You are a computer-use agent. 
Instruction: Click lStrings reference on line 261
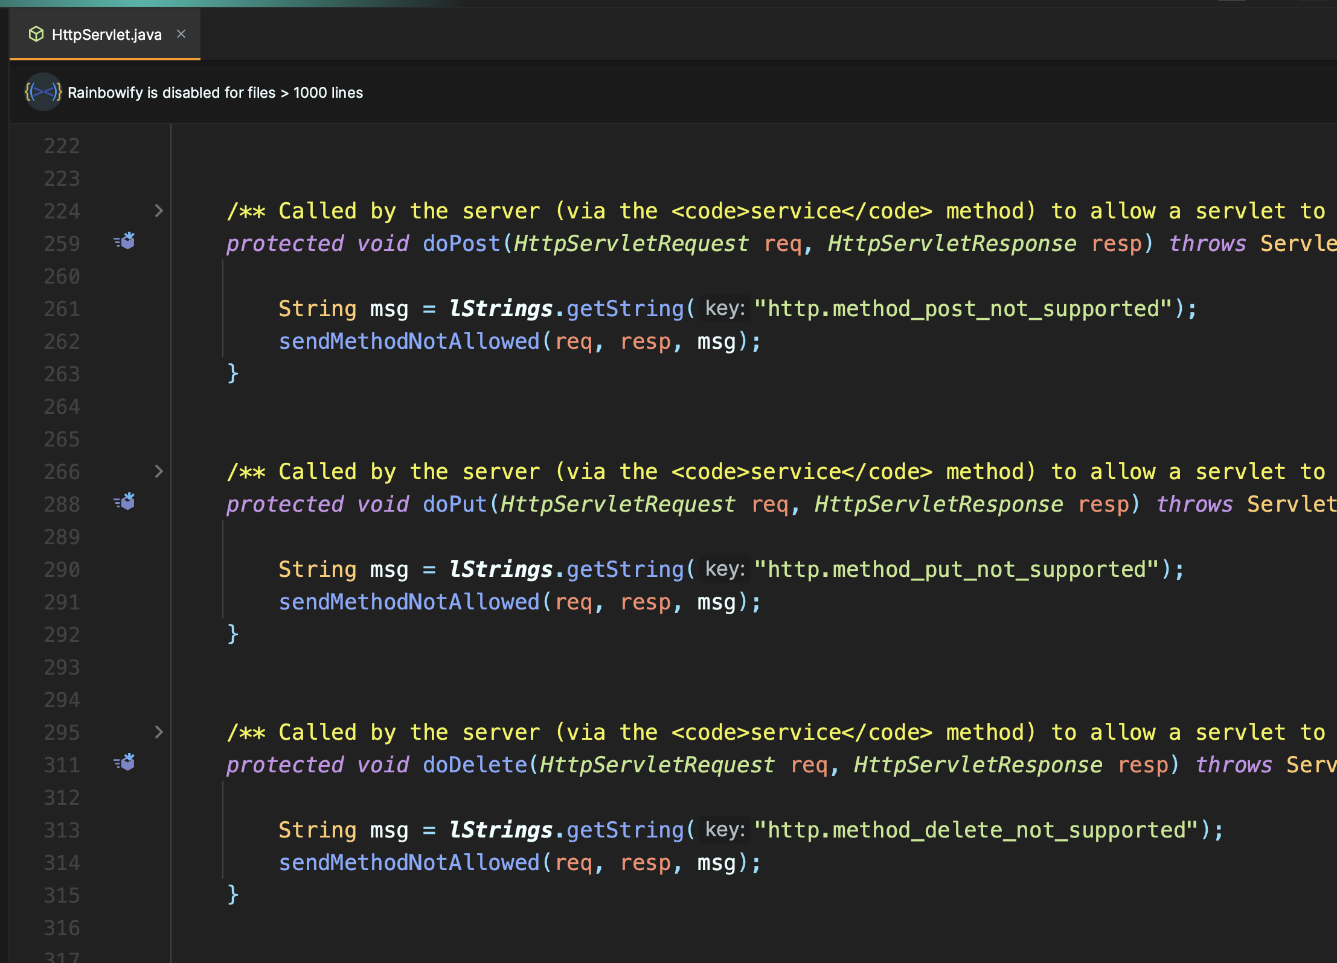(501, 308)
